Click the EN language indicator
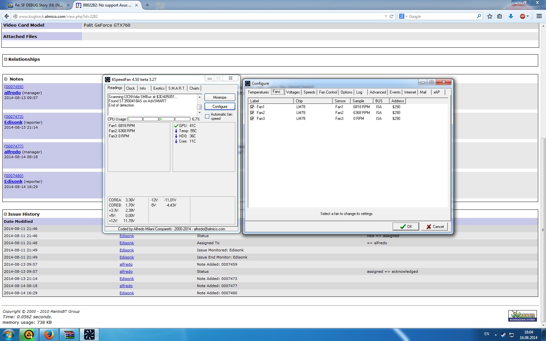The image size is (546, 341). pyautogui.click(x=487, y=334)
